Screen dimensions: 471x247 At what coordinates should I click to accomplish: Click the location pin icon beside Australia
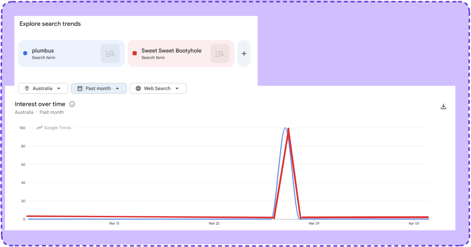pos(27,88)
